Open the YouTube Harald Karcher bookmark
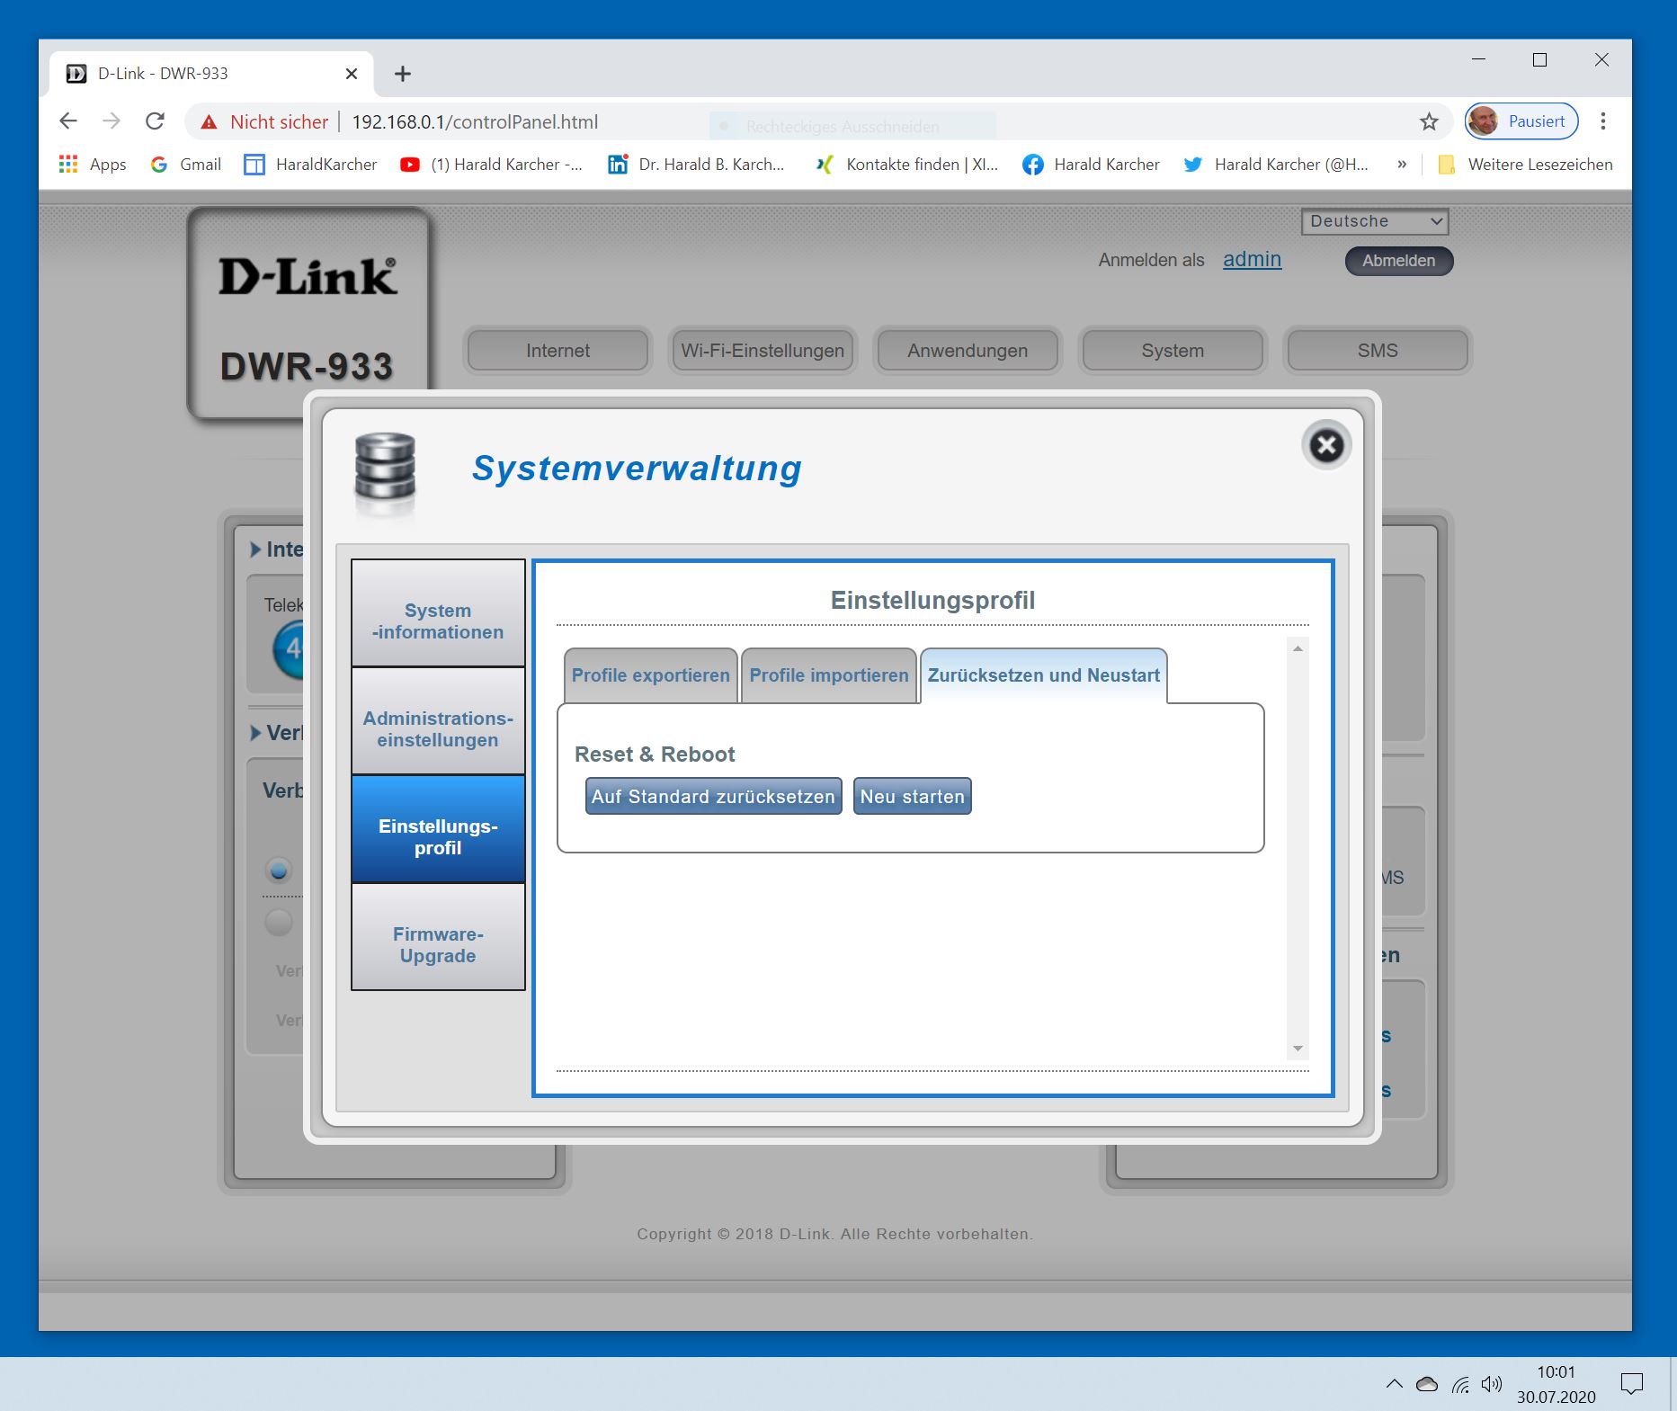 tap(491, 165)
